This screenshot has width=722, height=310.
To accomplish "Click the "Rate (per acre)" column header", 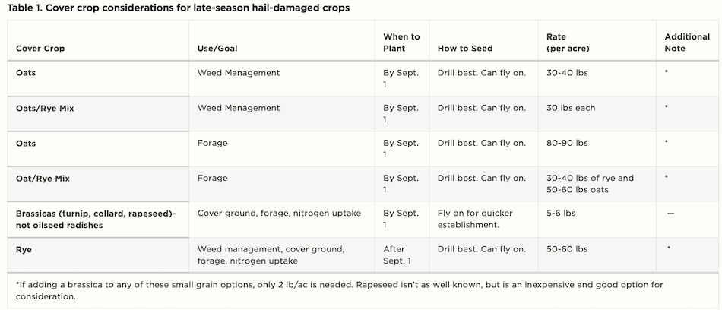I will 568,43.
